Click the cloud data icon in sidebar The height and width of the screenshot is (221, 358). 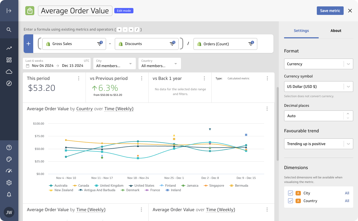point(9,72)
